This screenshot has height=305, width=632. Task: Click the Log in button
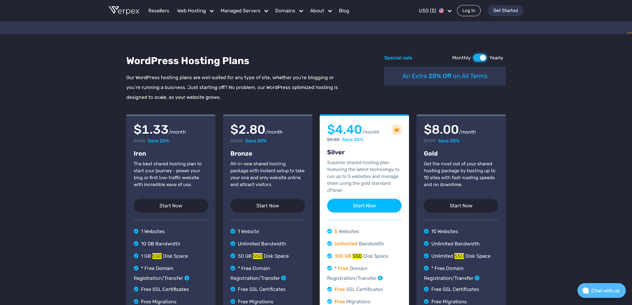pyautogui.click(x=468, y=11)
